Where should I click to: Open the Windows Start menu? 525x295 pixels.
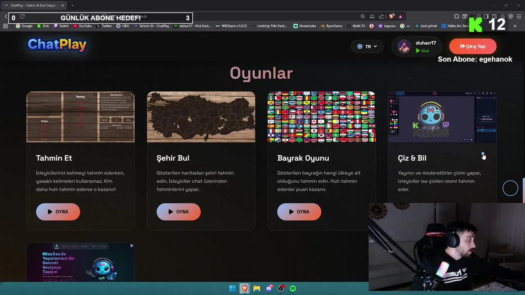(x=232, y=288)
